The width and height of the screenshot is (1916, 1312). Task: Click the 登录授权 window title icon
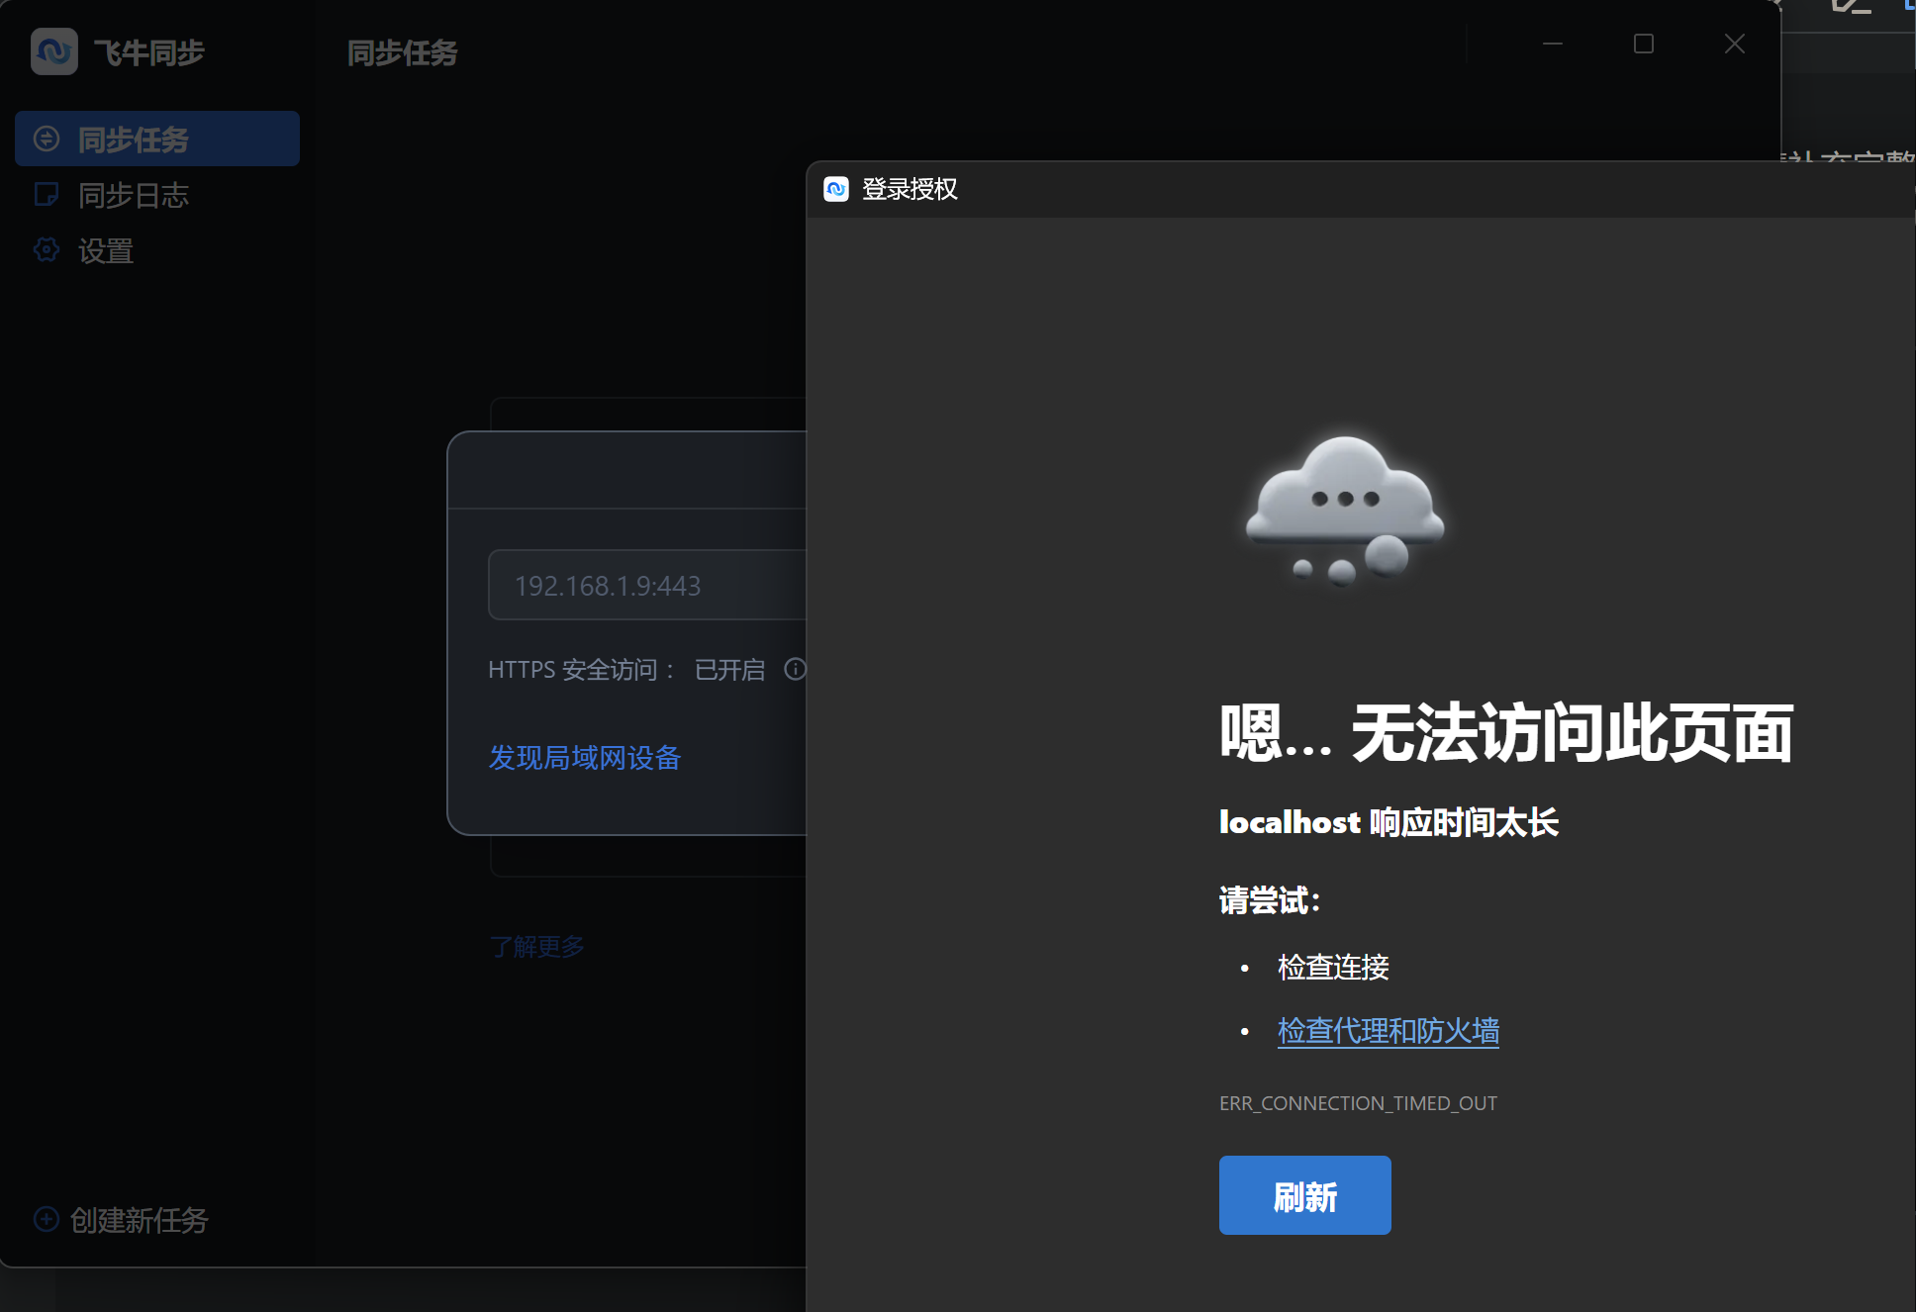pyautogui.click(x=836, y=189)
